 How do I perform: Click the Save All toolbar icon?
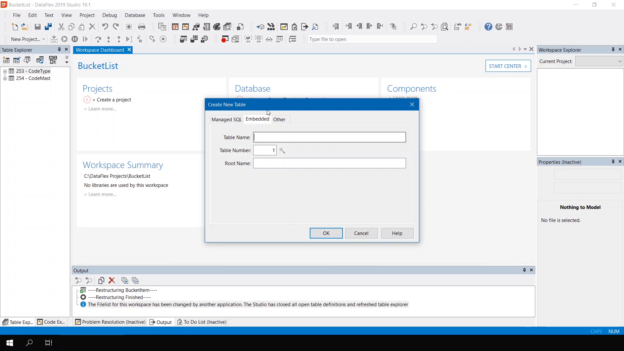tap(48, 27)
